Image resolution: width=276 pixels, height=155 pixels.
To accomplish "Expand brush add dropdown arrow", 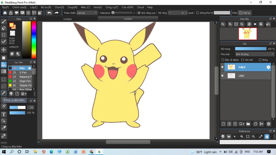I will click(x=26, y=94).
